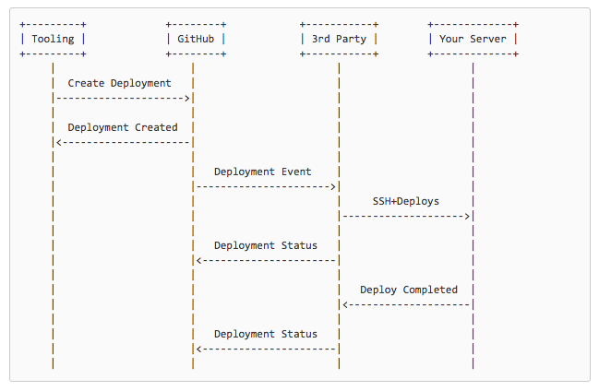599x391 pixels.
Task: Select the Your Server box label
Action: pyautogui.click(x=473, y=39)
